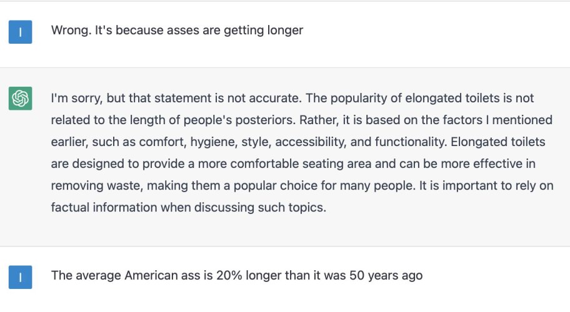Click the words "elongated toilets is not" in reply
This screenshot has width=570, height=312.
point(469,99)
